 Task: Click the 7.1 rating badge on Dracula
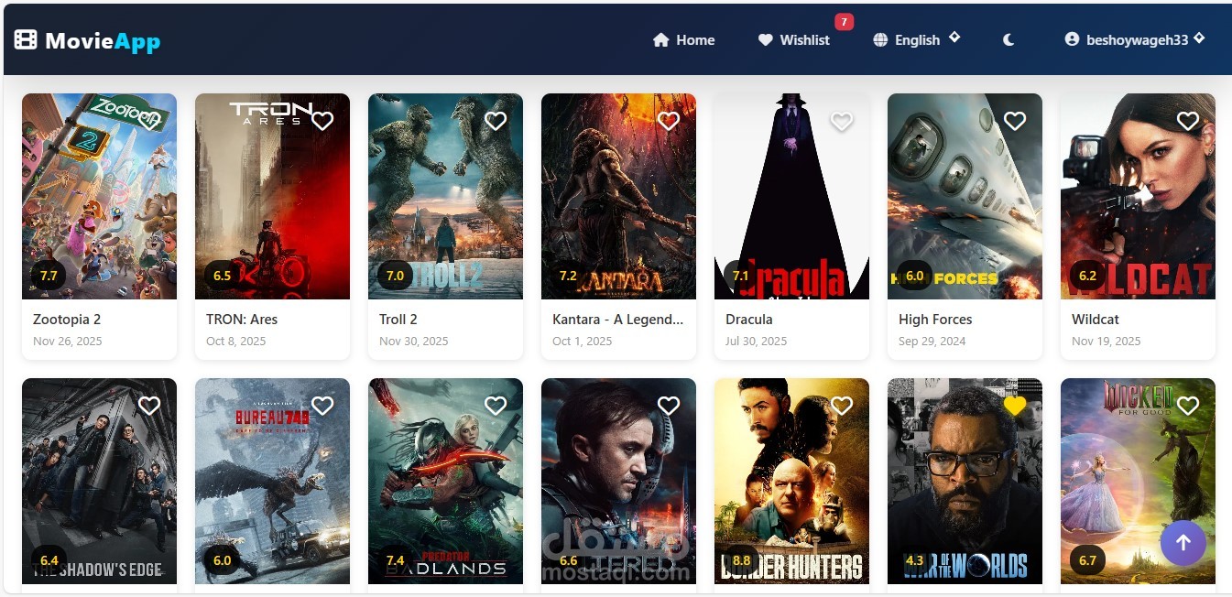(x=741, y=276)
